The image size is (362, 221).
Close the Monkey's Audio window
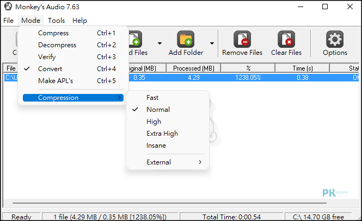tap(350, 7)
